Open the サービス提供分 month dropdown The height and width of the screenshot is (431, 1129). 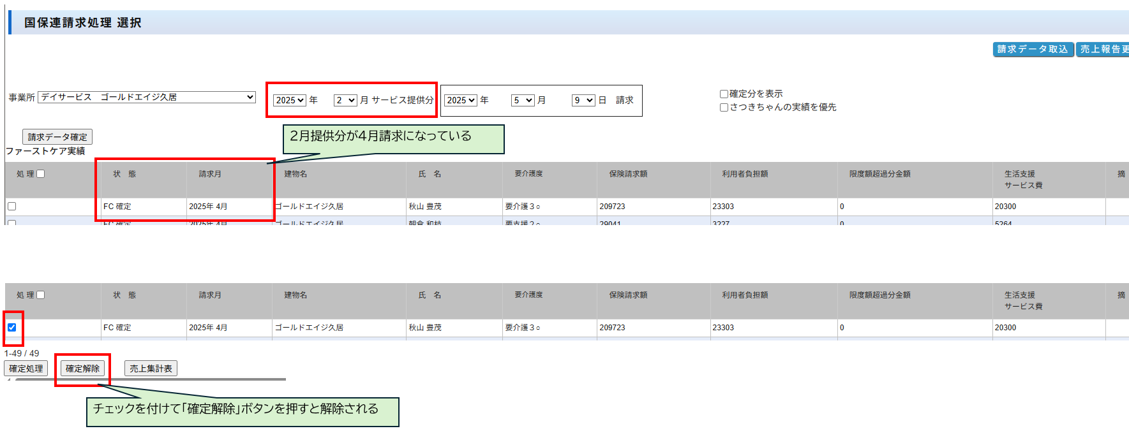pyautogui.click(x=345, y=100)
